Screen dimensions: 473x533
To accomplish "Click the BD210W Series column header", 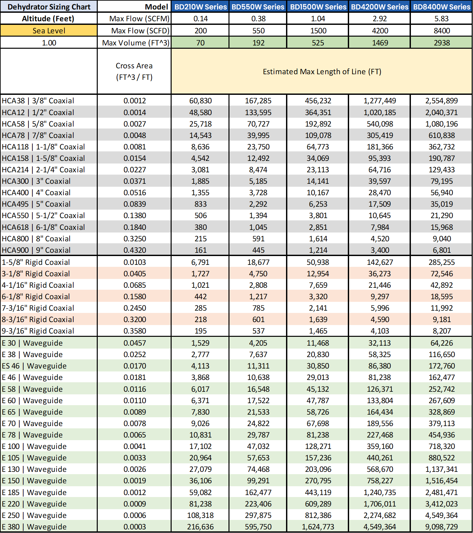I will point(200,7).
